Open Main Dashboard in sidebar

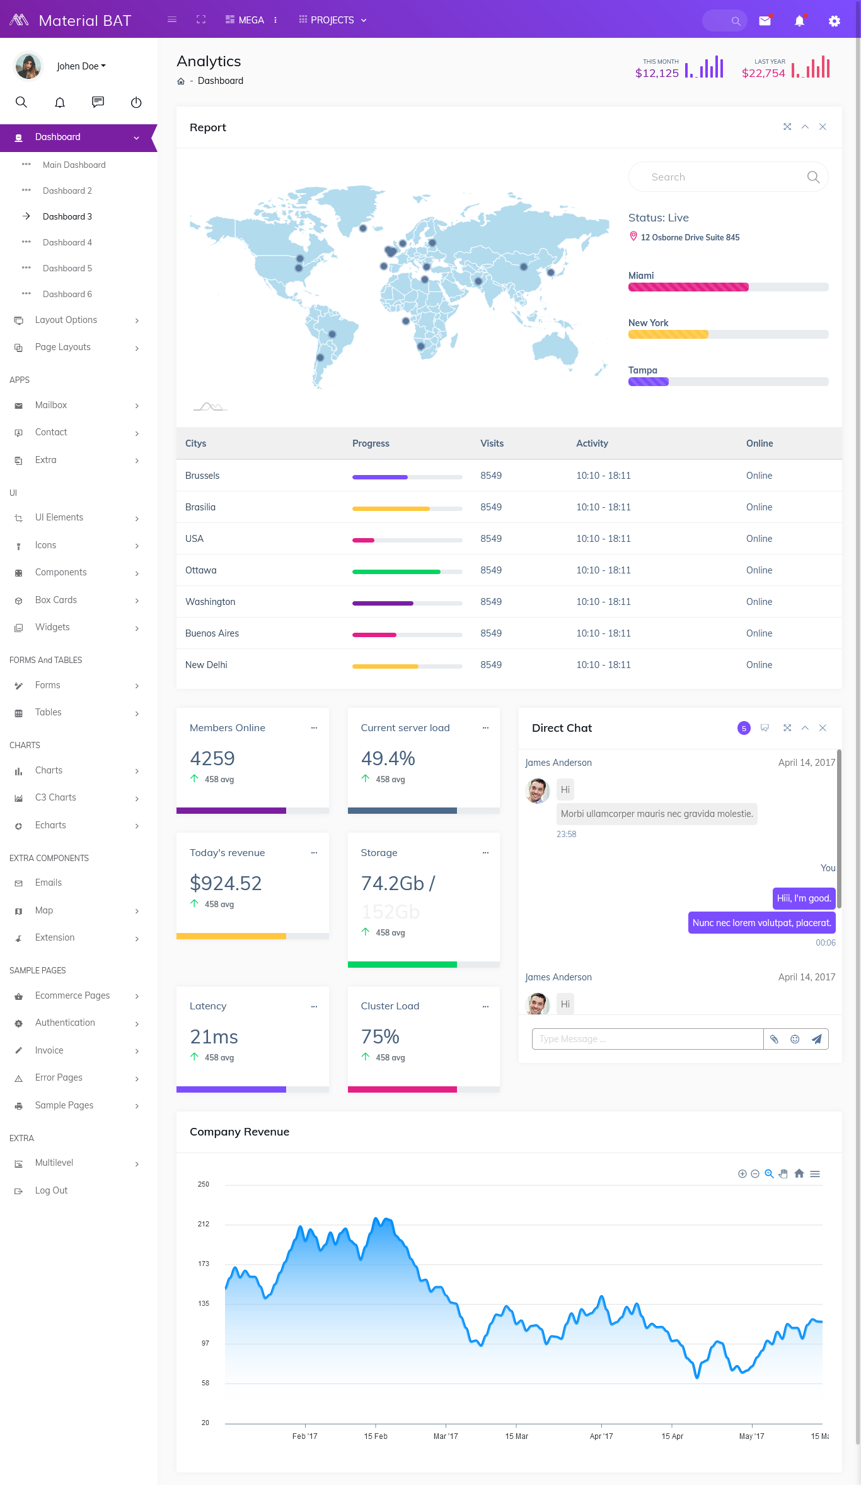(74, 165)
